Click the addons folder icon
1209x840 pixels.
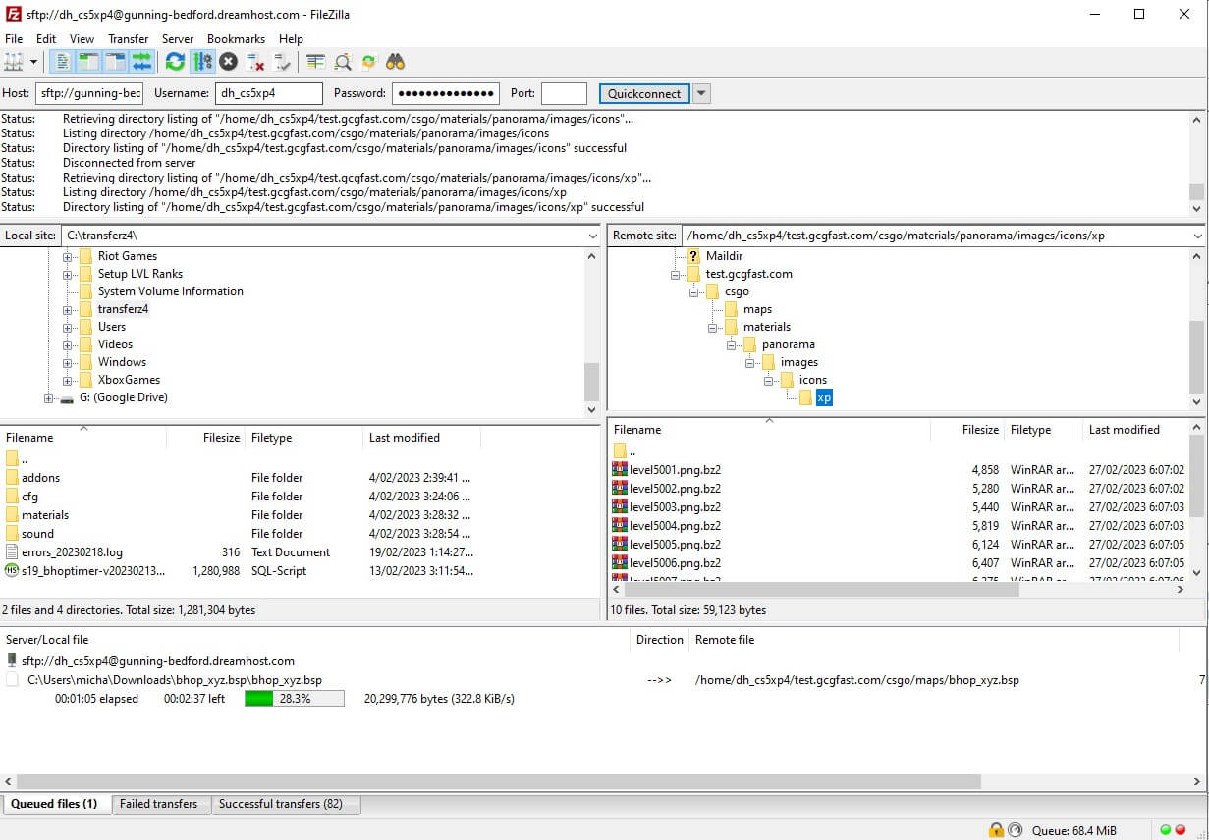12,477
